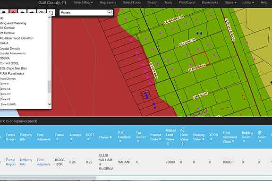Image resolution: width=272 pixels, height=181 pixels.
Task: Click the Zone X (OUT) legend entry
Action: [8, 104]
